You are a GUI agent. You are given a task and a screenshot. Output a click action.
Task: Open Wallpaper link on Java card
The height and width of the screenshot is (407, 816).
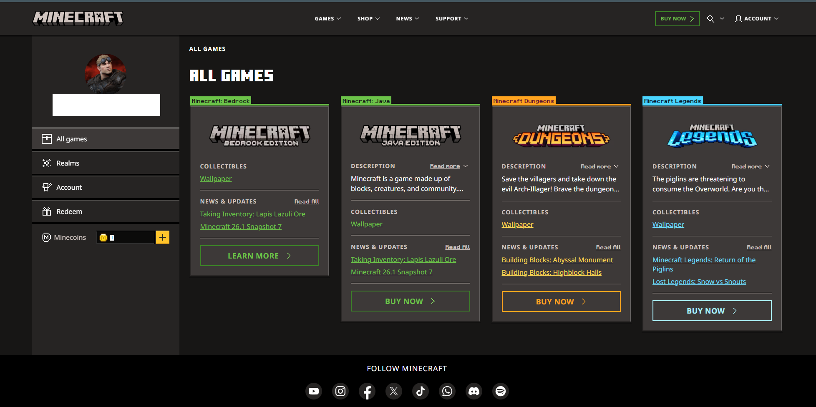367,224
